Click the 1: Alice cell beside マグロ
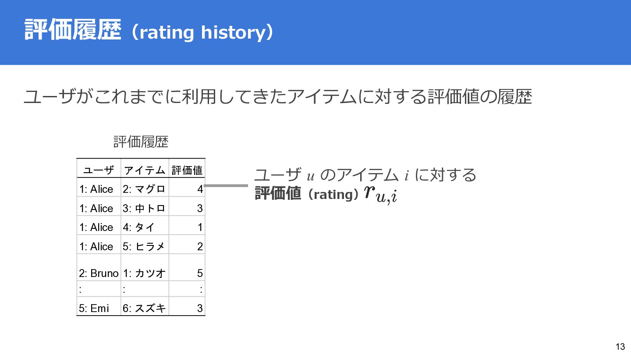631x355 pixels. tap(96, 189)
